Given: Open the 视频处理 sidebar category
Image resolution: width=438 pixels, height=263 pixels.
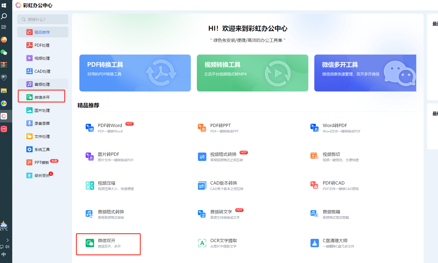Looking at the screenshot, I should pos(43,58).
